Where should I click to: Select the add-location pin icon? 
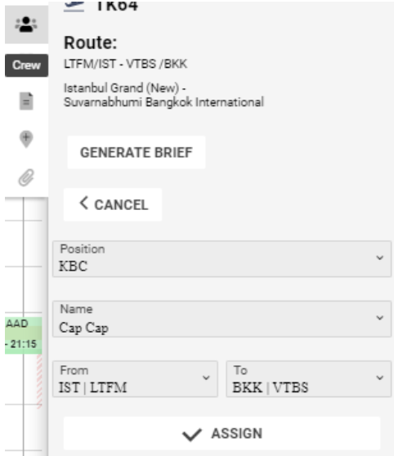coord(26,139)
